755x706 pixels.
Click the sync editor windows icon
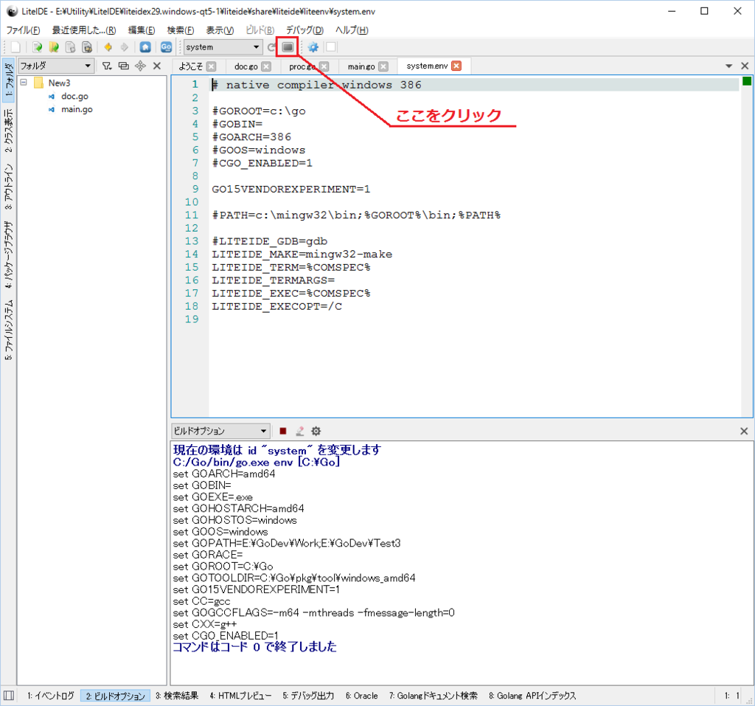click(x=124, y=66)
